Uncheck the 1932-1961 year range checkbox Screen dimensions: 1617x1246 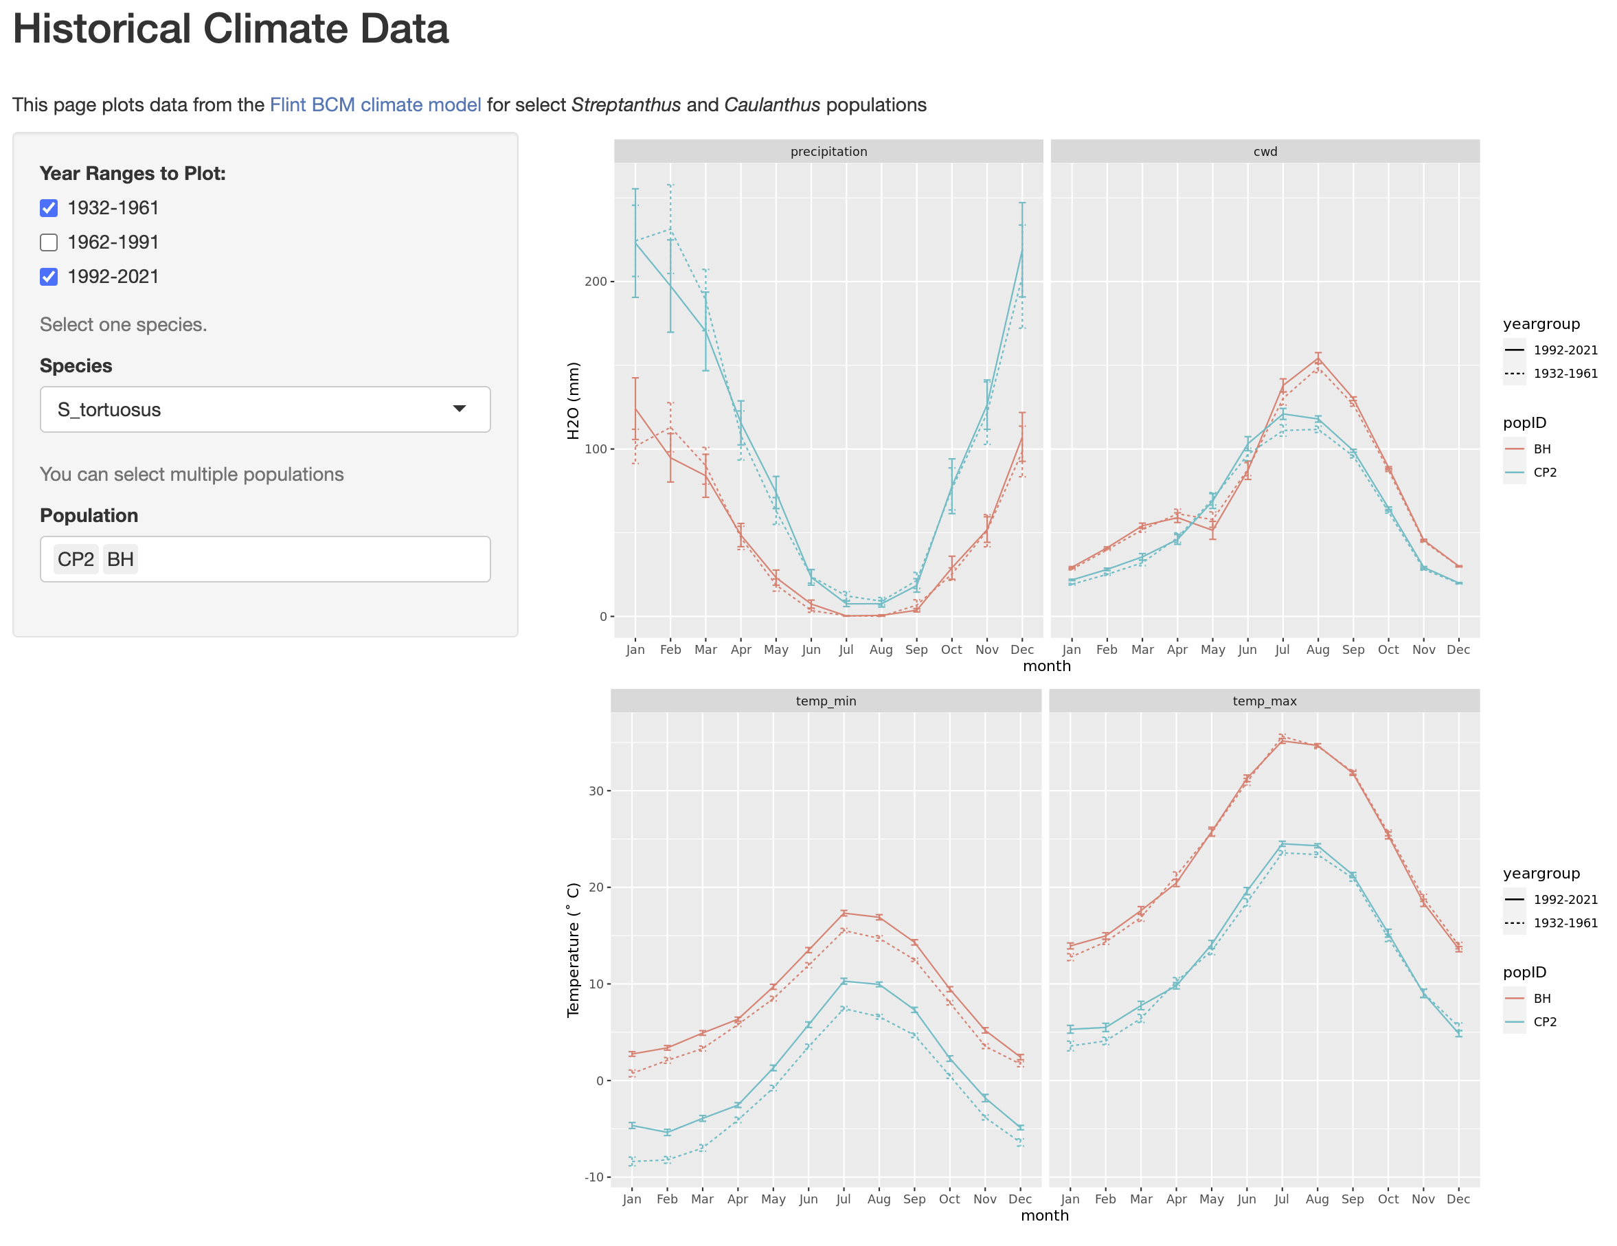49,208
